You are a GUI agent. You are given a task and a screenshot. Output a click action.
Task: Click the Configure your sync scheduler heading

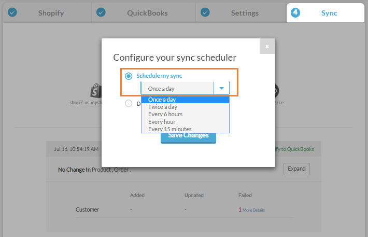pyautogui.click(x=175, y=58)
